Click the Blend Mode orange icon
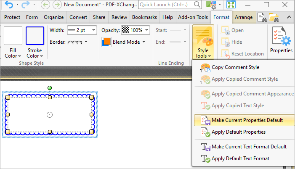 (x=106, y=42)
